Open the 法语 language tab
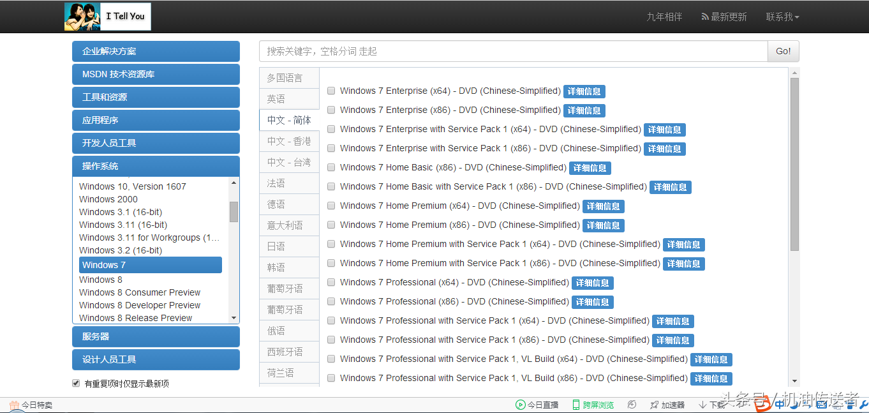 (289, 183)
